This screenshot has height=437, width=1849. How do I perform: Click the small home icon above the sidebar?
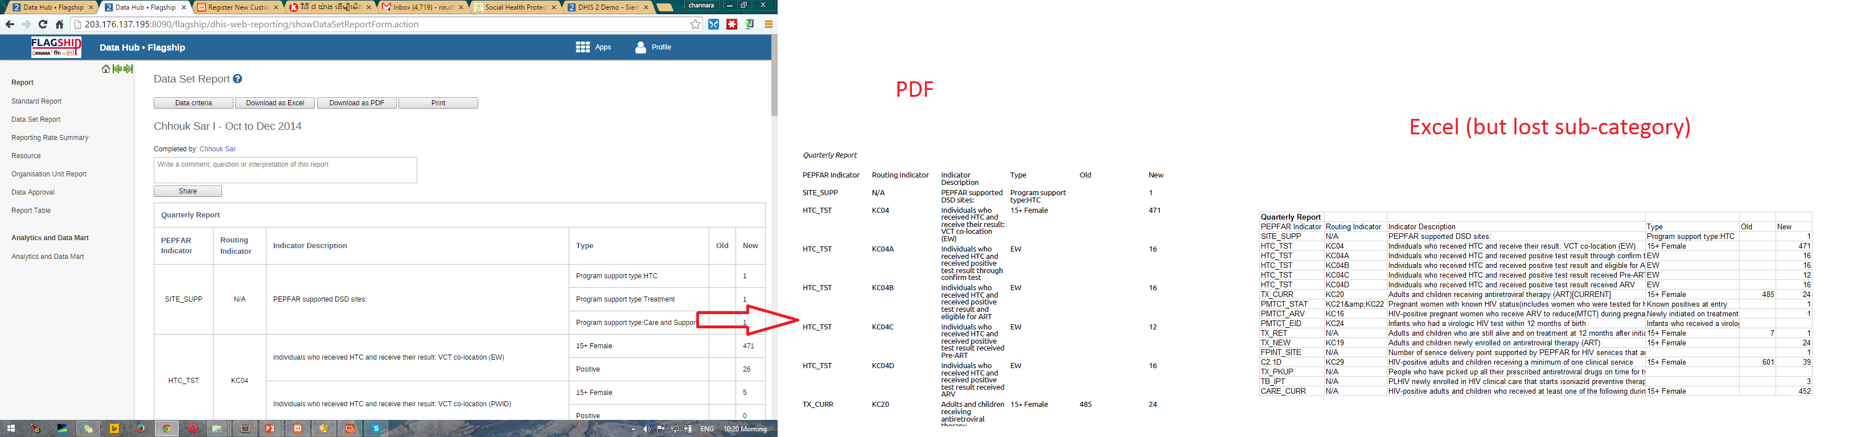click(x=106, y=69)
